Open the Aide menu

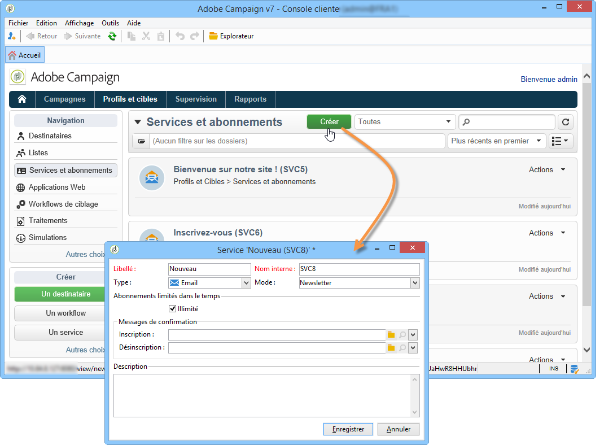tap(134, 23)
